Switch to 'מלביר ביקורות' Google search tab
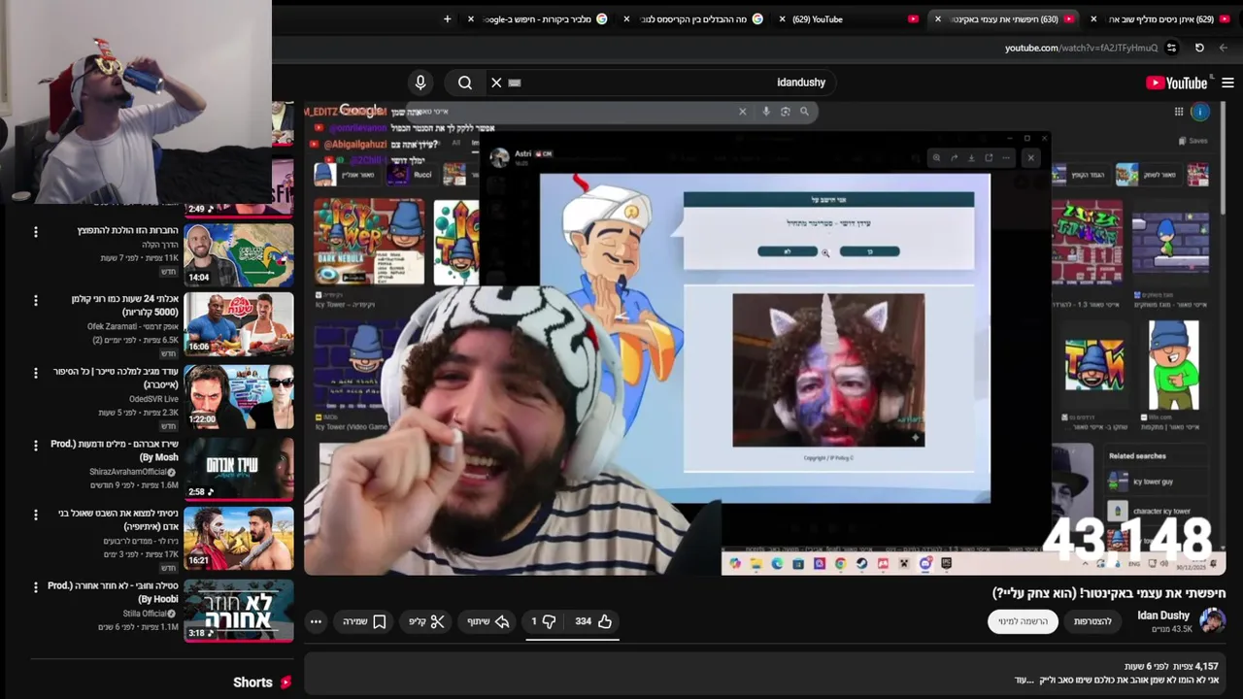The height and width of the screenshot is (699, 1243). [536, 19]
